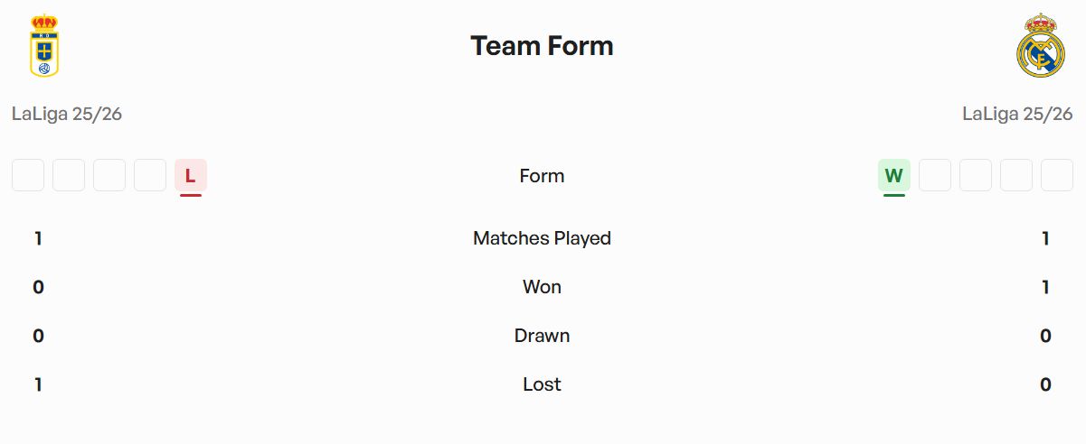Click the Form row label

[542, 176]
